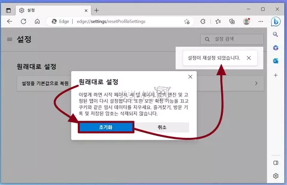Viewport: 287px width, 185px height.
Task: Close the 원래대로 설정 dialog
Action: tap(190, 77)
